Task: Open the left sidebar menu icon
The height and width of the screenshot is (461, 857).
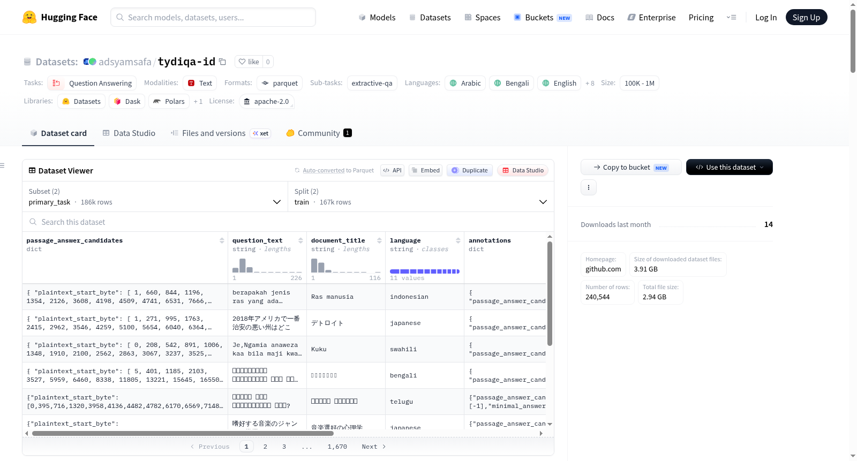Action: tap(3, 165)
